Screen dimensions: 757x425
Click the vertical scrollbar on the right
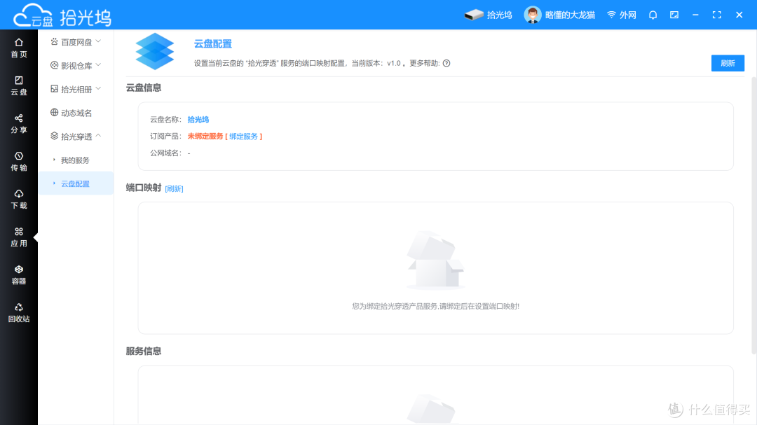point(754,217)
